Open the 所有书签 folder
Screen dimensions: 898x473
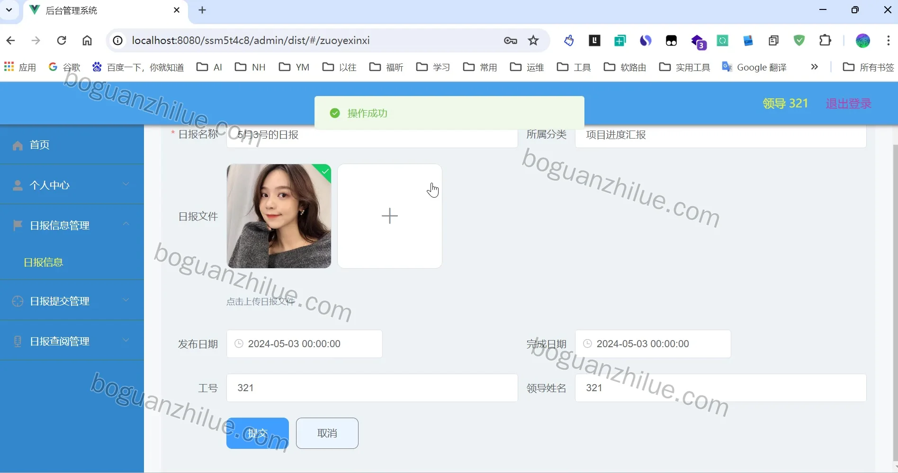tap(869, 67)
